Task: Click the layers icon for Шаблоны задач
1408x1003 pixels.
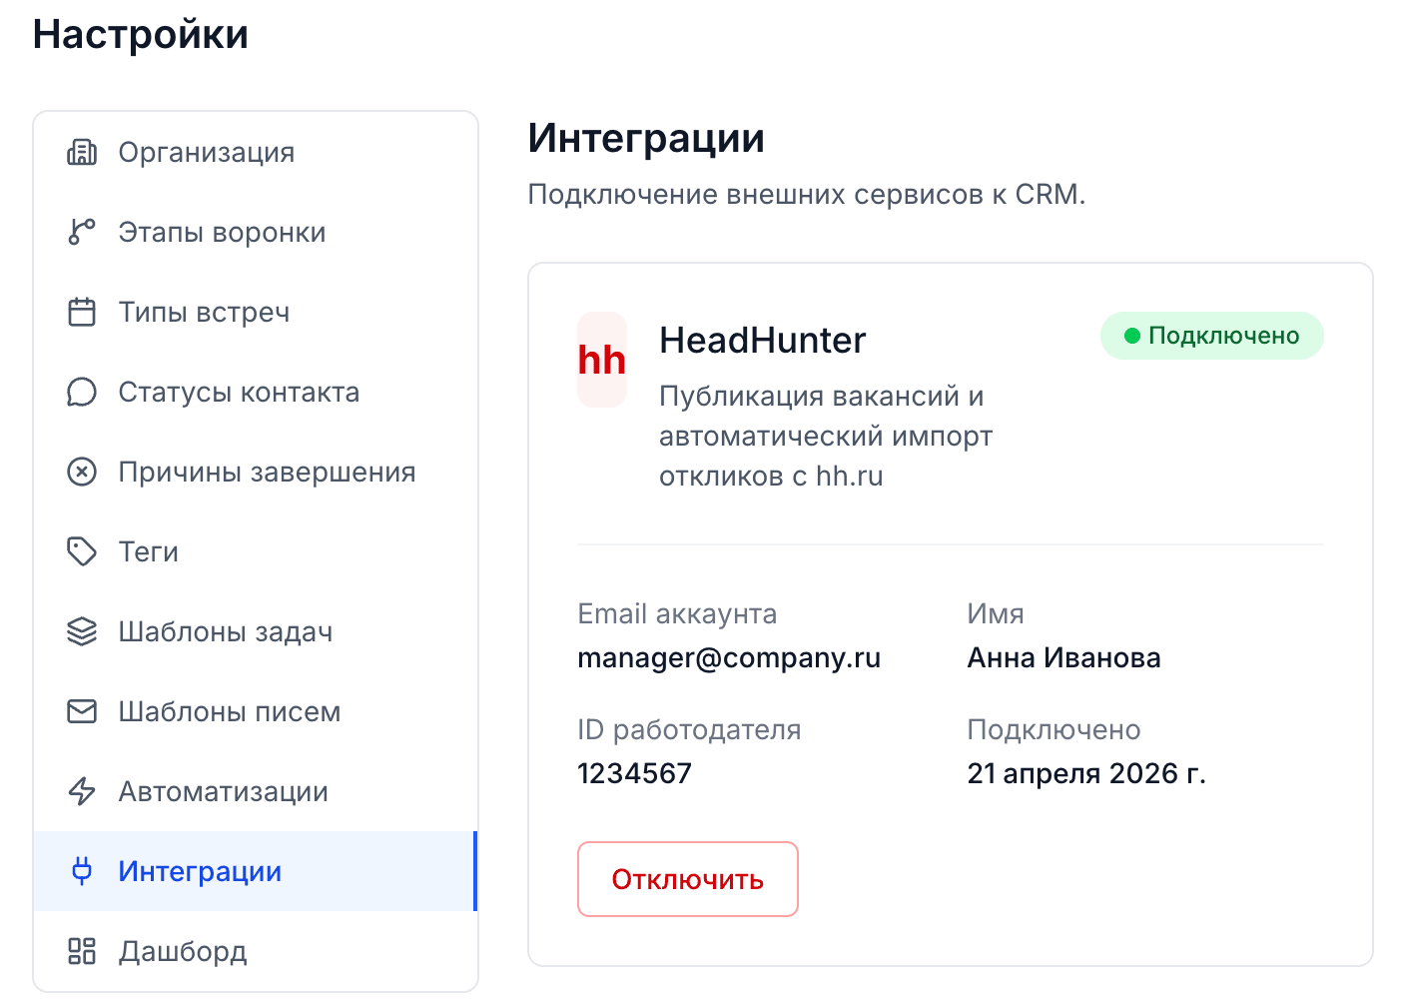Action: coord(82,631)
